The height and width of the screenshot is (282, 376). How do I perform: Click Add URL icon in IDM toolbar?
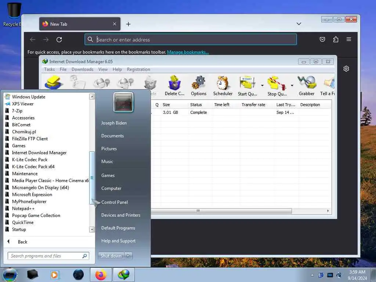coord(53,82)
